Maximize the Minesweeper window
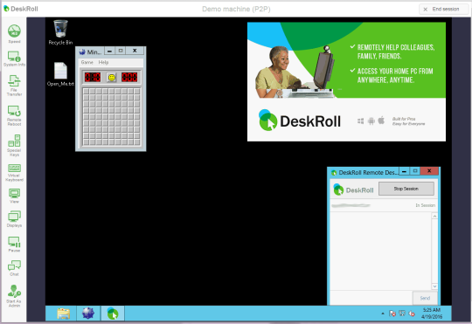This screenshot has width=472, height=324. coord(121,51)
